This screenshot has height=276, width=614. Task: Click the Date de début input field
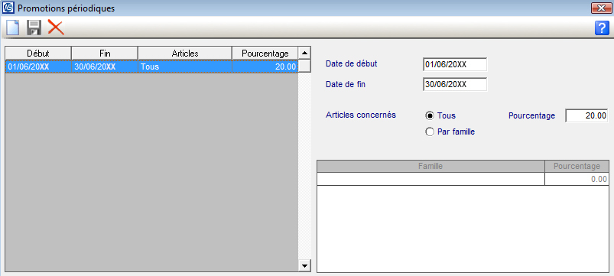455,64
